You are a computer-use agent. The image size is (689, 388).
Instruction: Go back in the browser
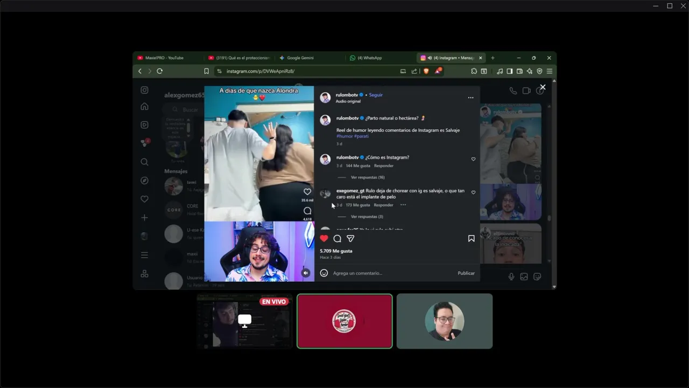pyautogui.click(x=140, y=71)
